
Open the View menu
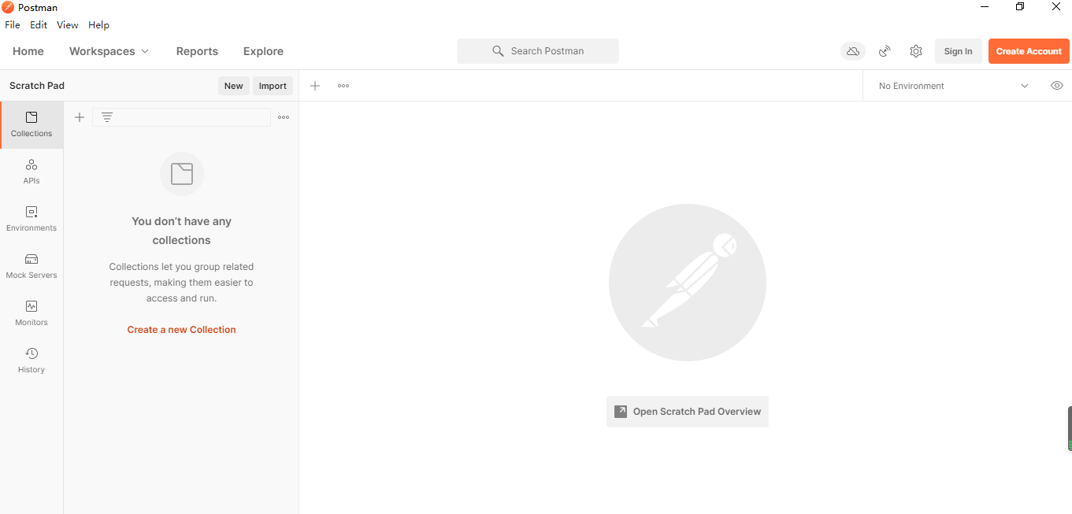(x=68, y=25)
